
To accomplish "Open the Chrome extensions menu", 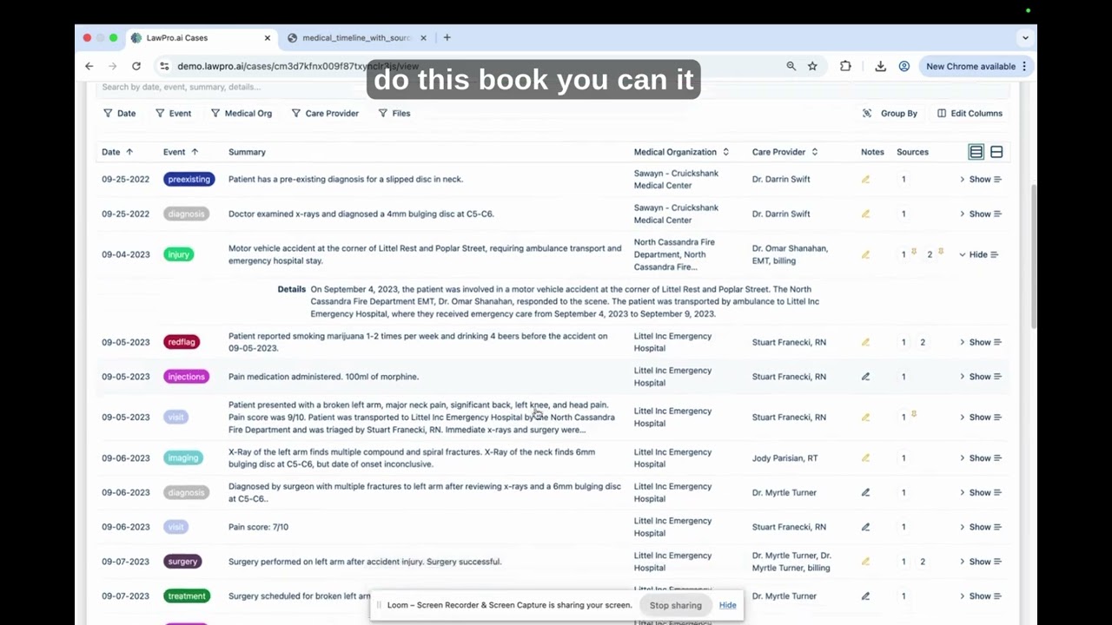I will point(845,66).
